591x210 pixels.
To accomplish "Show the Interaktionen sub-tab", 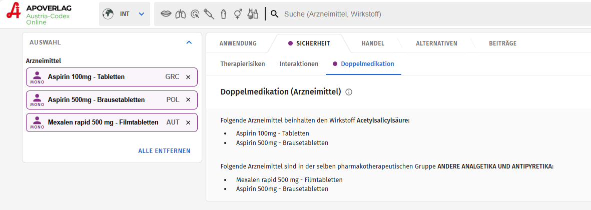I will pos(299,63).
